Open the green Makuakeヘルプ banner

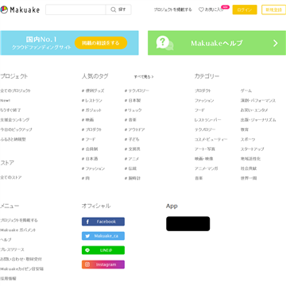tap(217, 43)
